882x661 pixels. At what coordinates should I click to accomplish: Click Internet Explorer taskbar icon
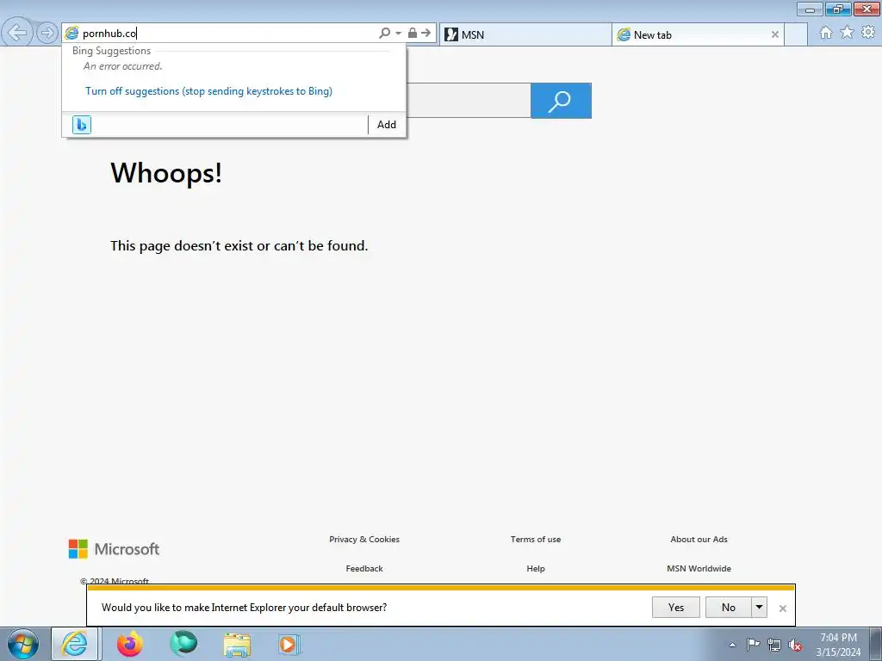click(x=76, y=644)
